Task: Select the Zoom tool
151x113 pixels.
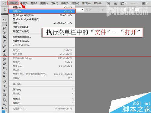Action: pos(4,104)
